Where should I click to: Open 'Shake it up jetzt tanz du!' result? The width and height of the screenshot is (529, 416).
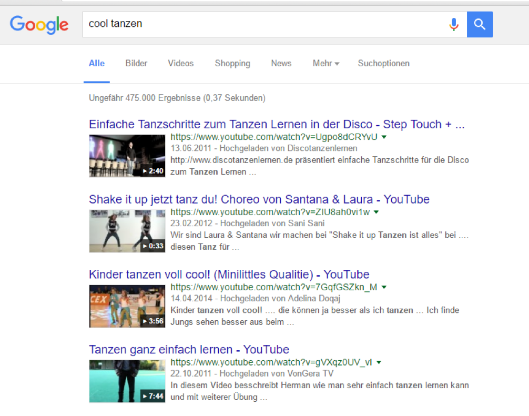(259, 200)
